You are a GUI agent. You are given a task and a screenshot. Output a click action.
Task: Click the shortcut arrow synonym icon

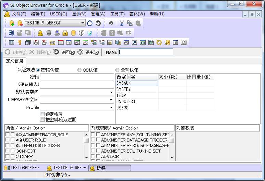134,42
